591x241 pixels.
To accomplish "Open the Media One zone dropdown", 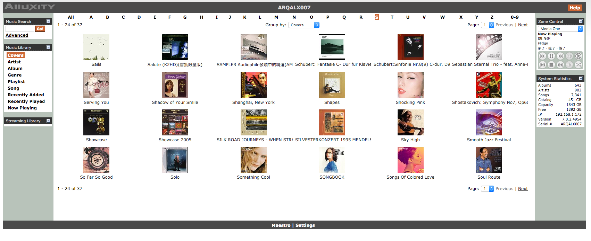I will tap(560, 29).
